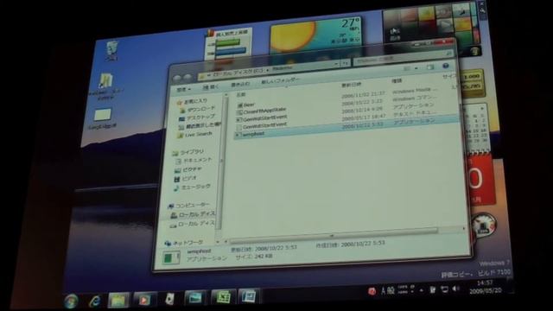The image size is (553, 311).
Task: Select コンピューター in navigation pane
Action: click(x=189, y=206)
